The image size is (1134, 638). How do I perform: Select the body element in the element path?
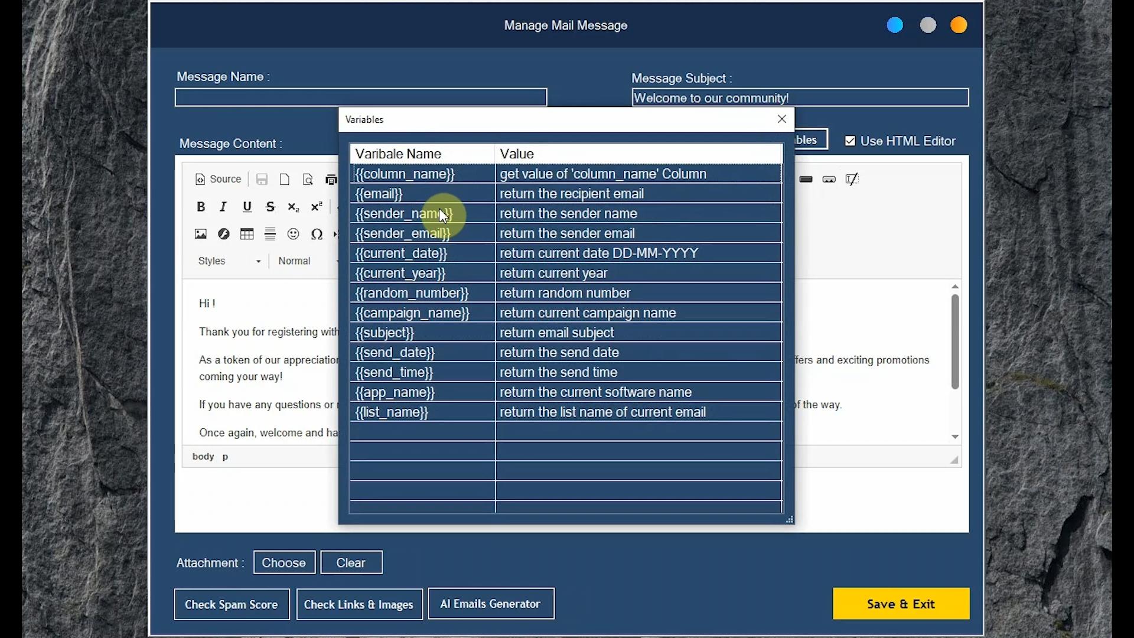pyautogui.click(x=201, y=456)
